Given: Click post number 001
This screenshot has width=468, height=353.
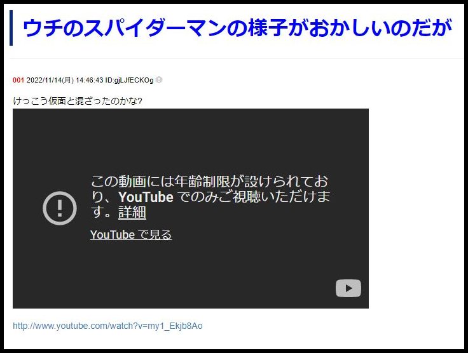Looking at the screenshot, I should point(18,80).
